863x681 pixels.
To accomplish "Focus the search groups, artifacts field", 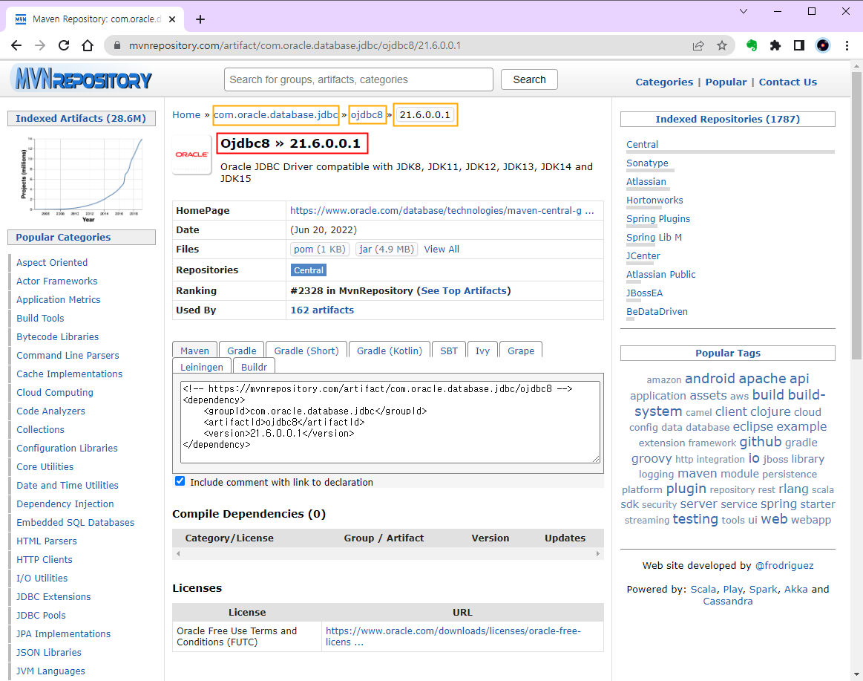I will (x=358, y=79).
